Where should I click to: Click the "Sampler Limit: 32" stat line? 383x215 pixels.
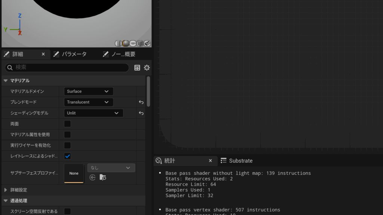click(189, 196)
